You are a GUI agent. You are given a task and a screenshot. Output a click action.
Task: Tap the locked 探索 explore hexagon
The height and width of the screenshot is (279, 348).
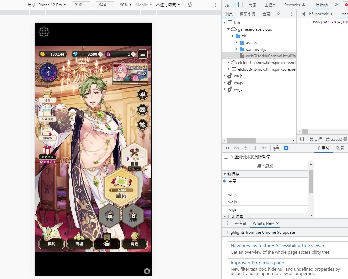click(x=133, y=216)
